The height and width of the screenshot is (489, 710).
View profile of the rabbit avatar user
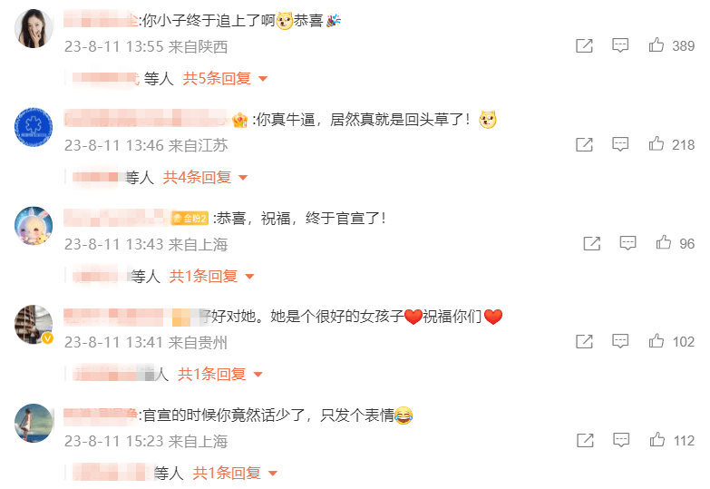[x=34, y=226]
